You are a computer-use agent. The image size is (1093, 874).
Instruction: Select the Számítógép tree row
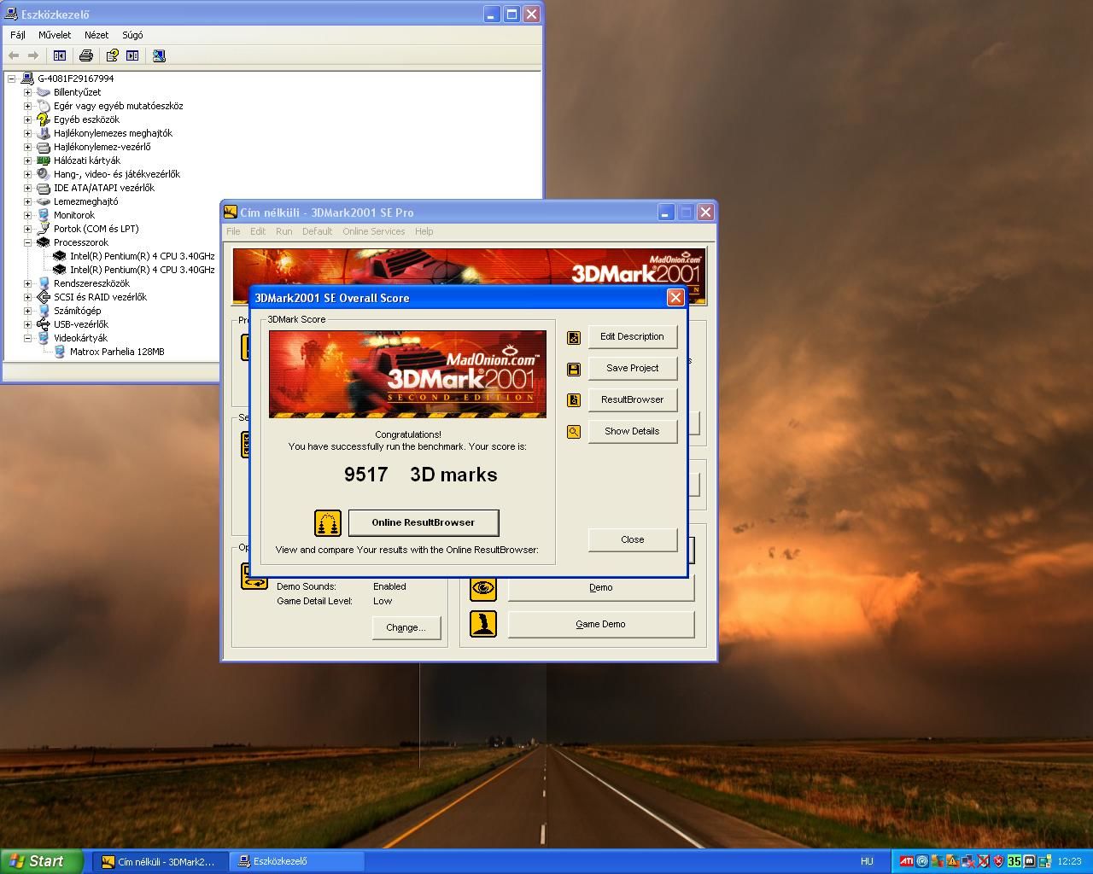(x=78, y=311)
